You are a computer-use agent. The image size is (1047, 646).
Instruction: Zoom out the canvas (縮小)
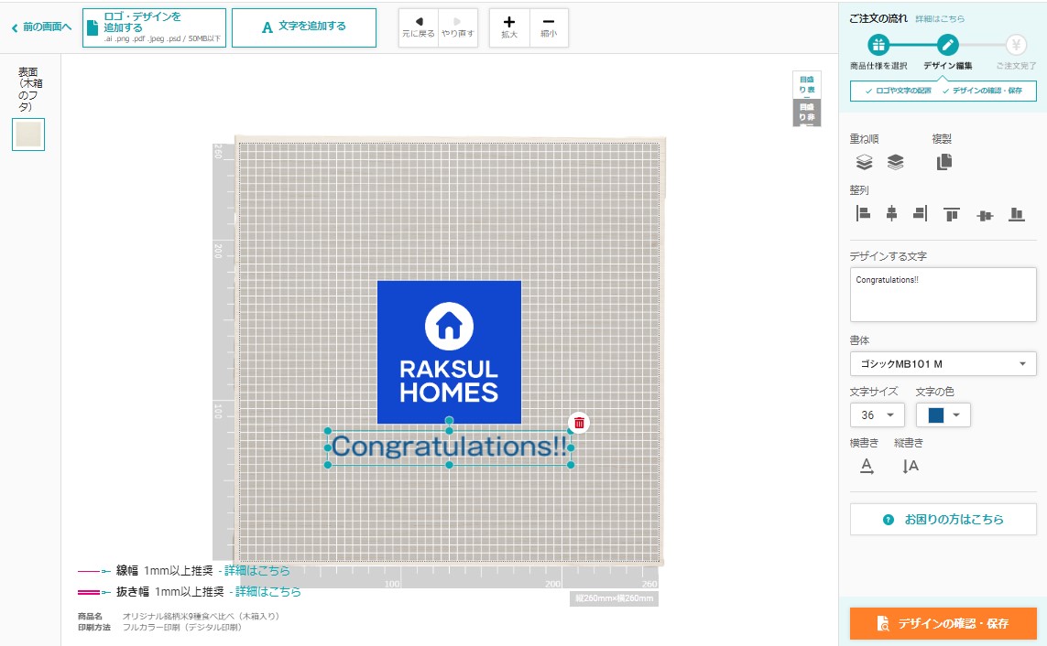(x=549, y=27)
